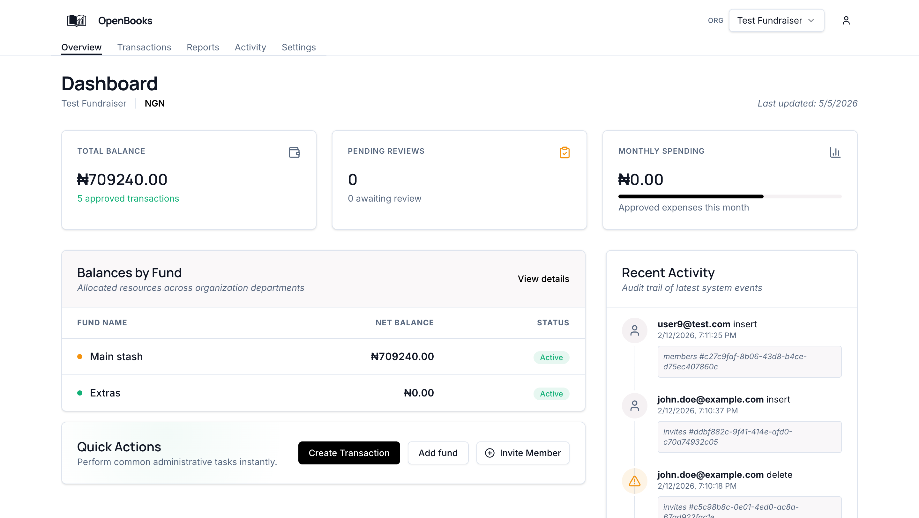Screen dimensions: 919x518
Task: Click the NGN currency label
Action: tap(154, 103)
